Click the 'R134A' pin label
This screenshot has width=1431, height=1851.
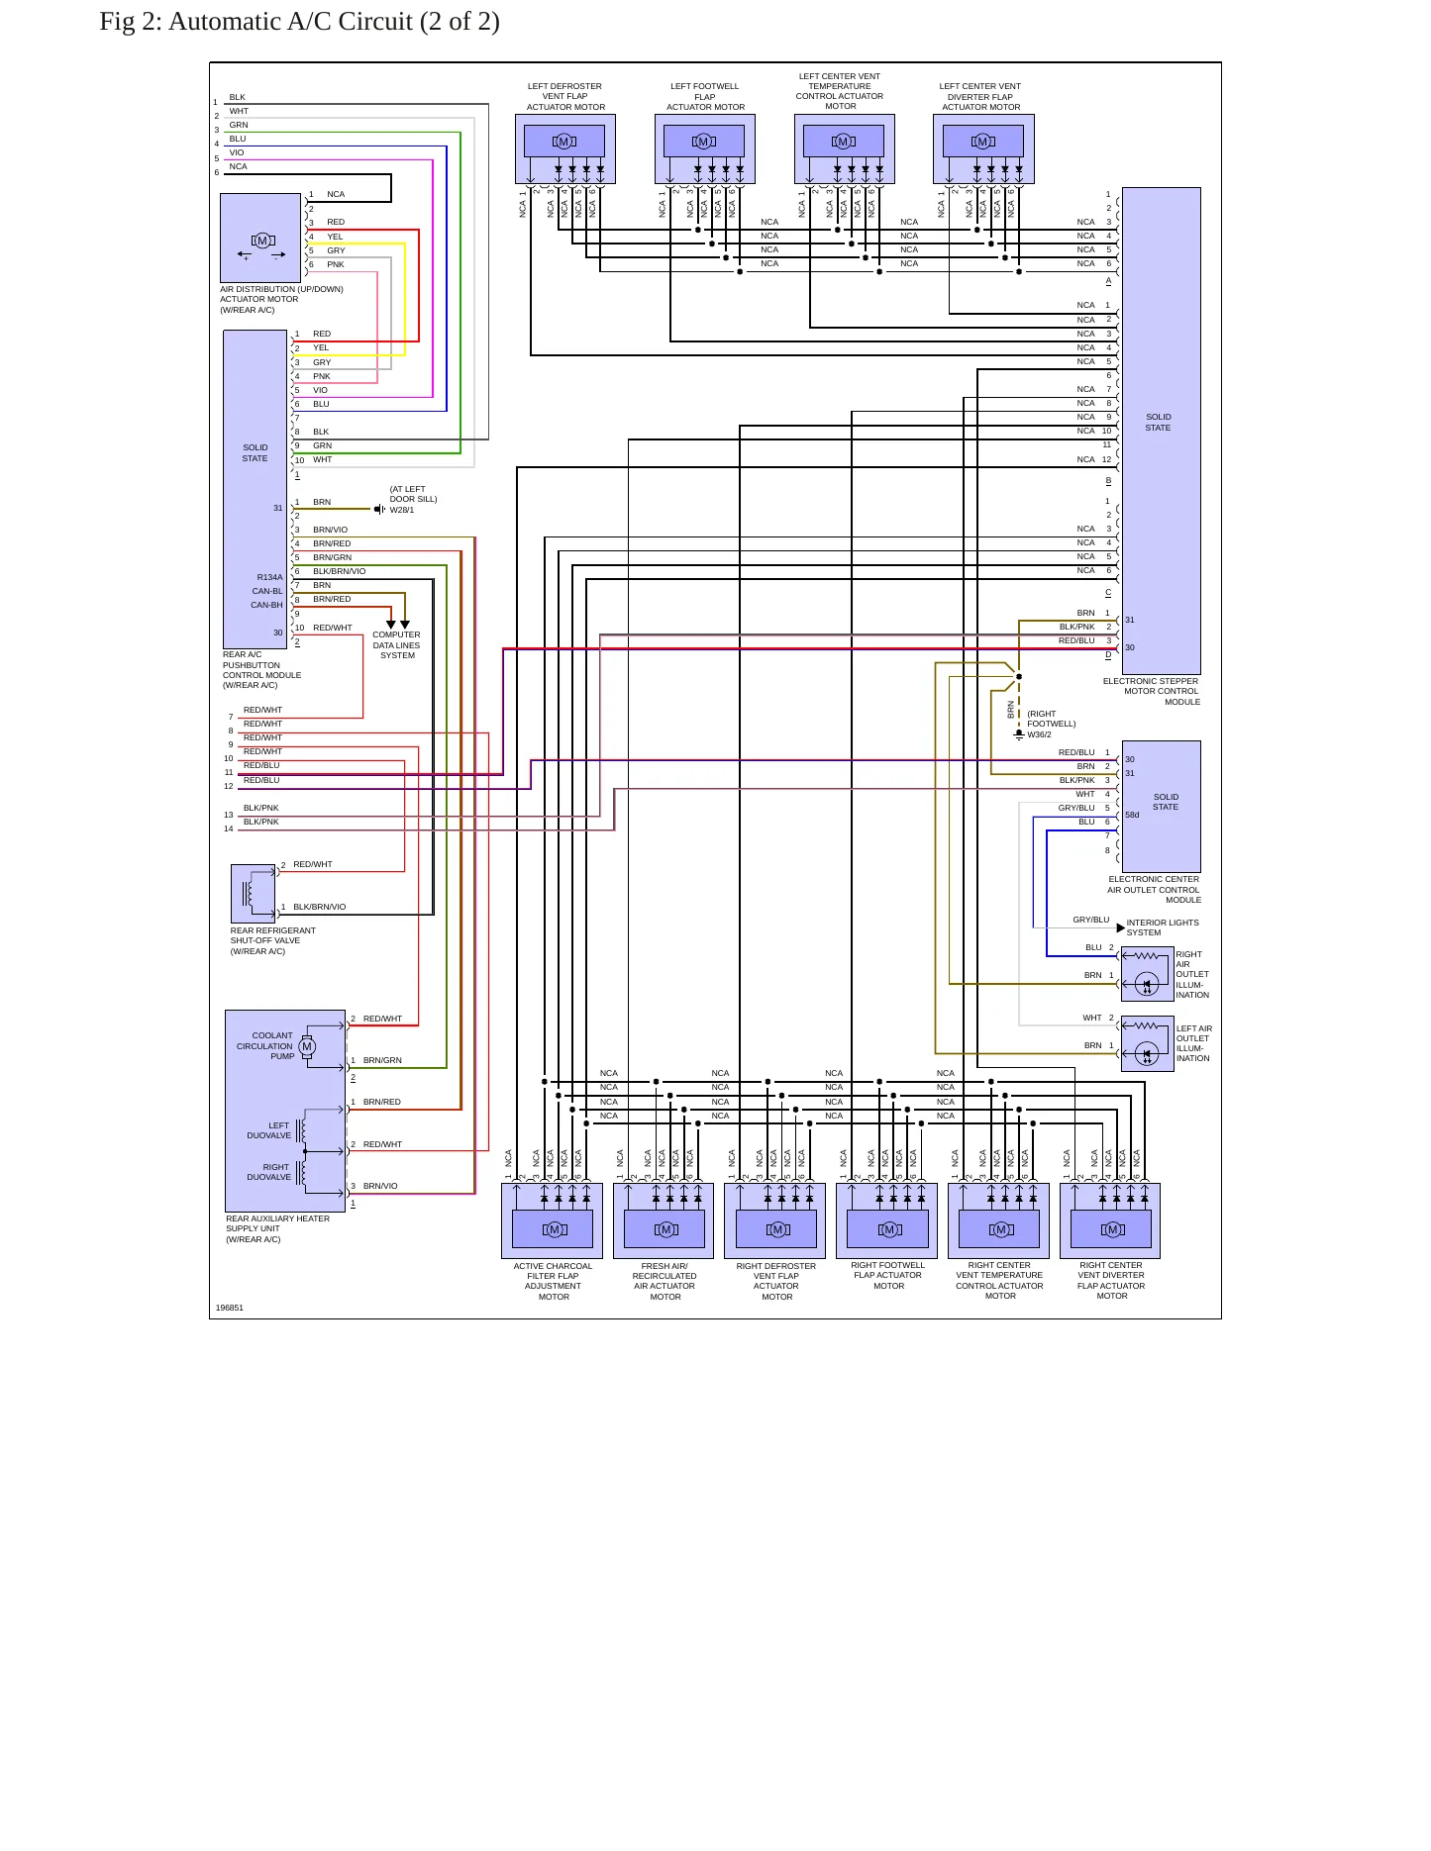tap(270, 577)
